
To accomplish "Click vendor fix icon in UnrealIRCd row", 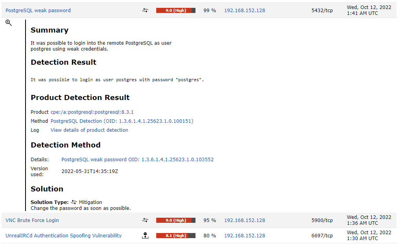I will pyautogui.click(x=145, y=236).
